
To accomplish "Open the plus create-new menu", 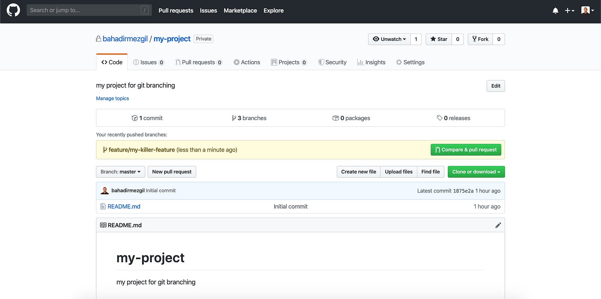I will pos(569,11).
